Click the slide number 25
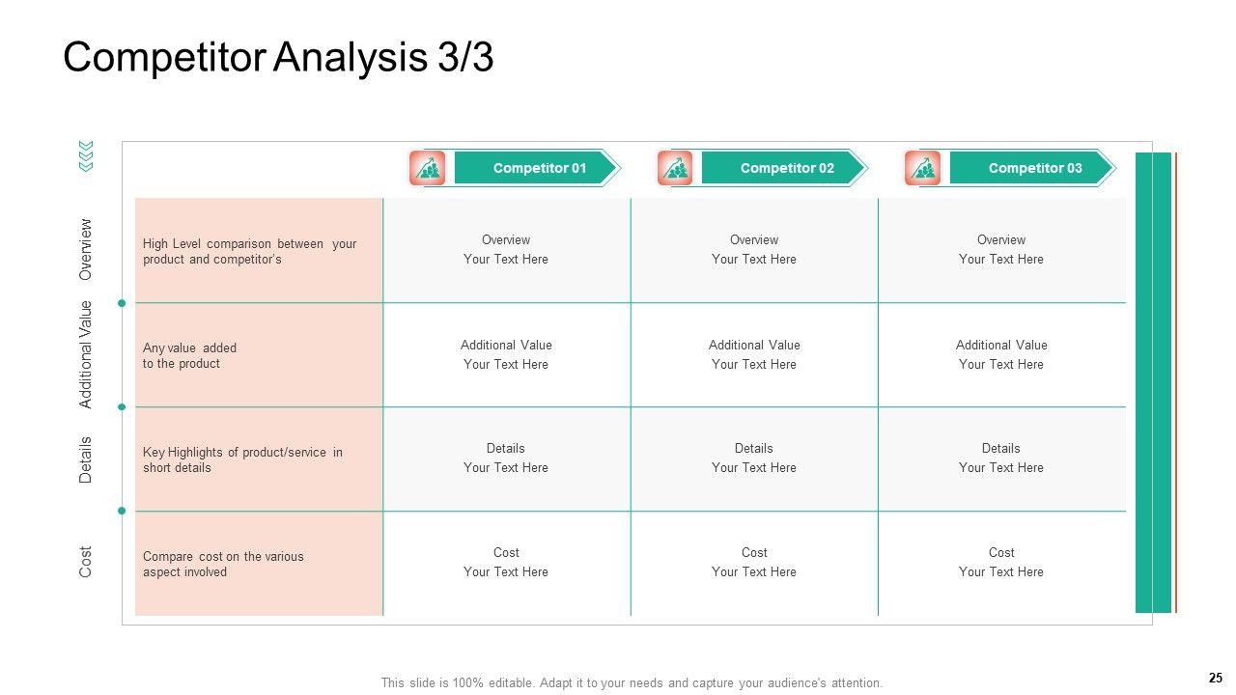 (1215, 678)
